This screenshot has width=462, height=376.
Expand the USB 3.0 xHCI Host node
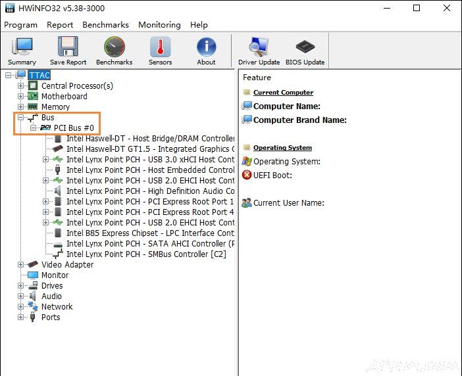coord(45,160)
